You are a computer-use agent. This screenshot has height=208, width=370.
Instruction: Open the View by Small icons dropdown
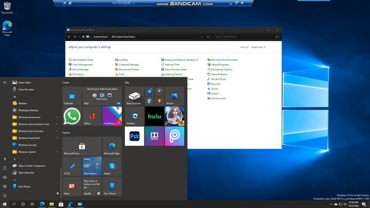coord(258,47)
